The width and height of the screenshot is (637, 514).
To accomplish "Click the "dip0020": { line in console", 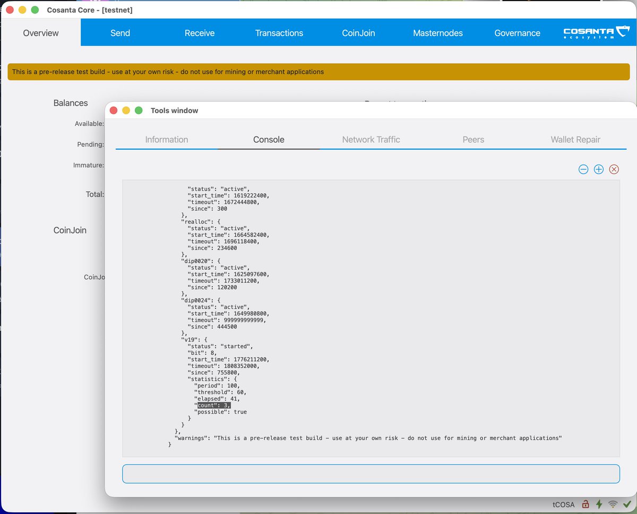I will coord(201,261).
